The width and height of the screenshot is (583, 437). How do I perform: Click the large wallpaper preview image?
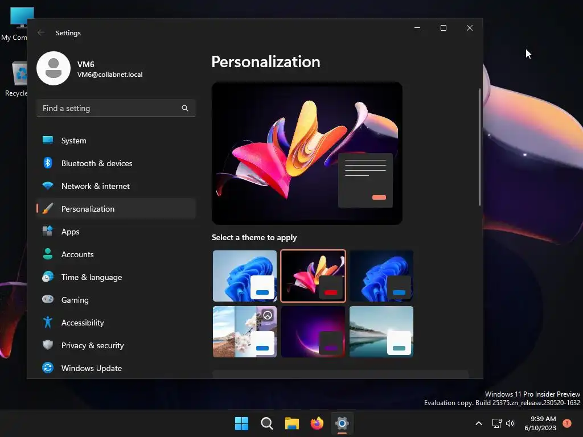307,153
